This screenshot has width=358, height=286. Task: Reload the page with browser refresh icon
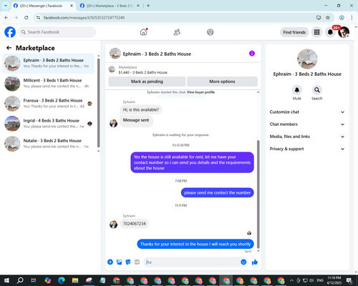point(26,17)
